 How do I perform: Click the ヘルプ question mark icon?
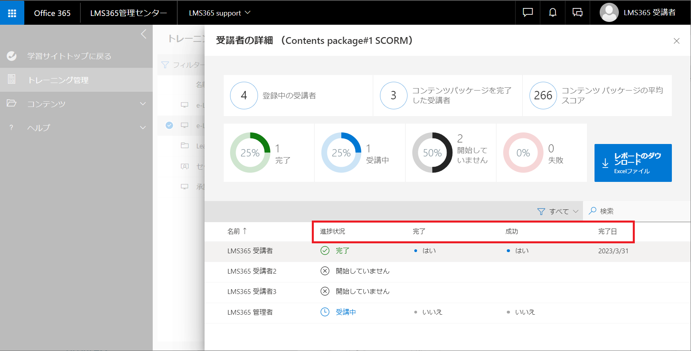point(11,128)
